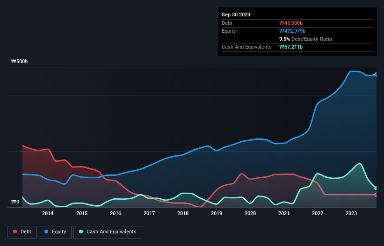
Task: Click the teal Cash endpoint marker
Action: [x=376, y=188]
